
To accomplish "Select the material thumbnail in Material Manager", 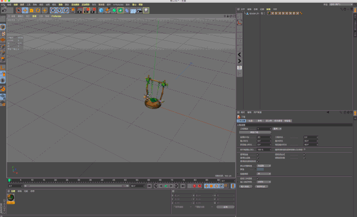I will tap(11, 197).
